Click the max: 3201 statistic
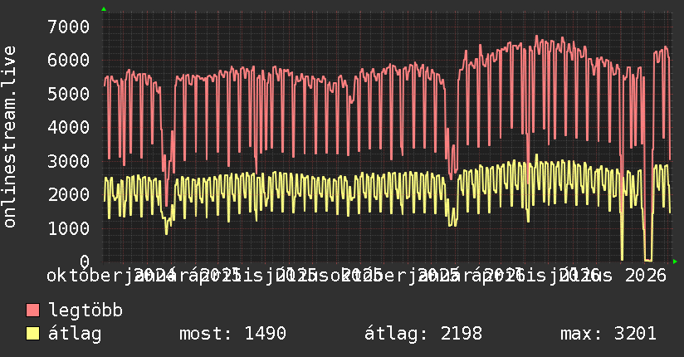Image resolution: width=684 pixels, height=357 pixels. pyautogui.click(x=608, y=334)
